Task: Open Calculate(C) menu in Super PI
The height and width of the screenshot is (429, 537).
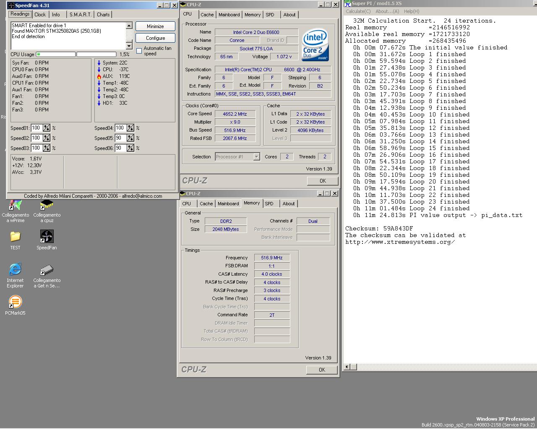Action: [x=358, y=11]
